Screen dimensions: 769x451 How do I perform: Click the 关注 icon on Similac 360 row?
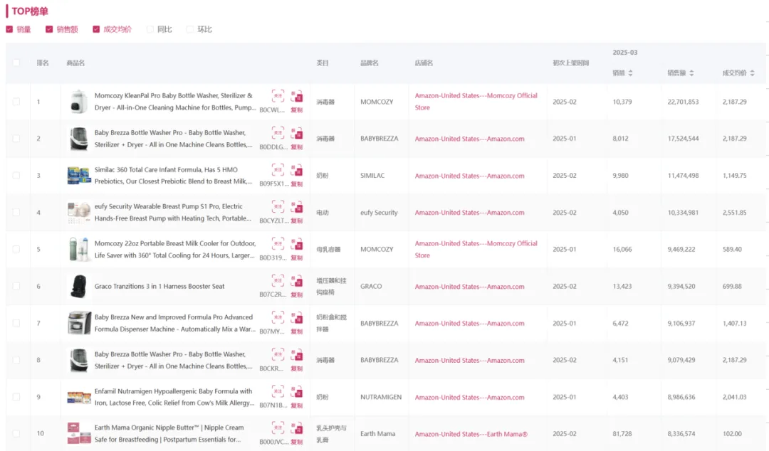tap(278, 169)
